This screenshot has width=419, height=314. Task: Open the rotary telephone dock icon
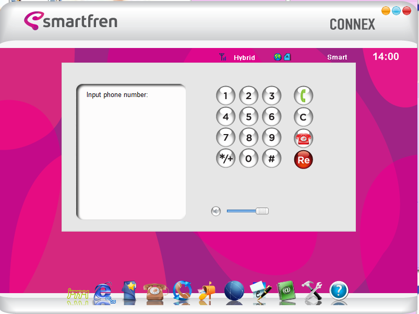pos(155,292)
